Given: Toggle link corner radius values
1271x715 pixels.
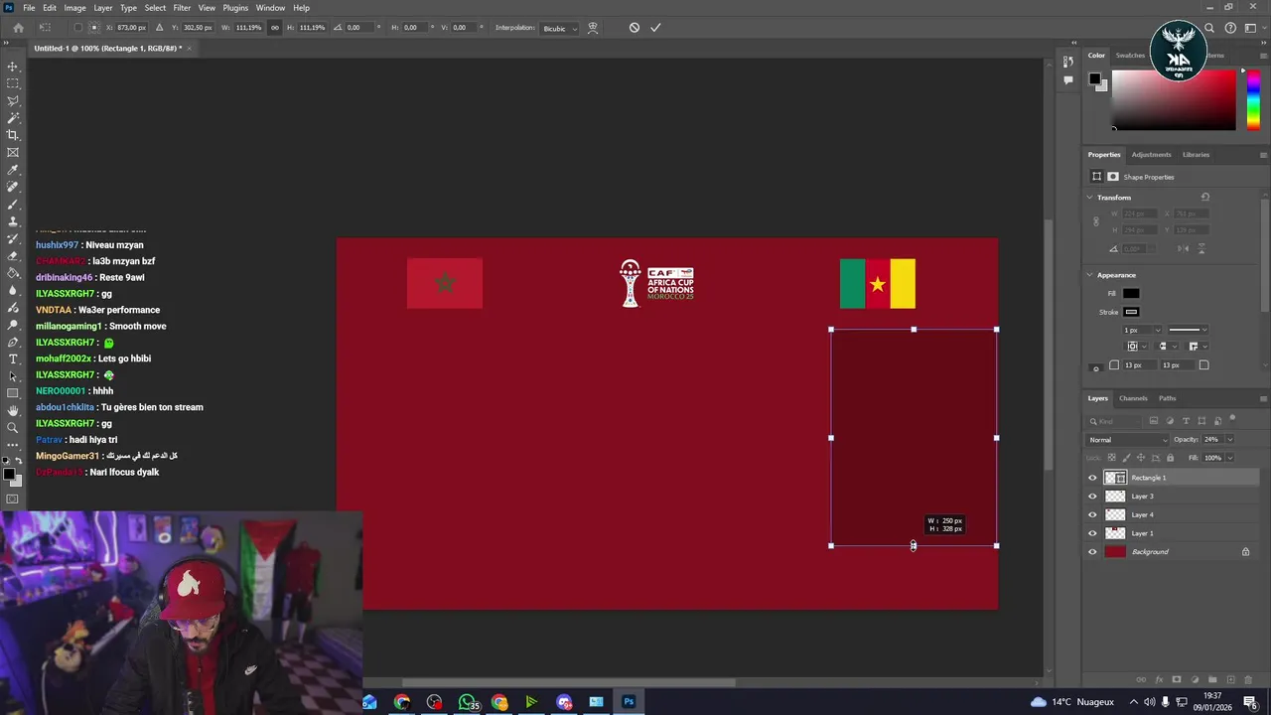Looking at the screenshot, I should point(1096,368).
